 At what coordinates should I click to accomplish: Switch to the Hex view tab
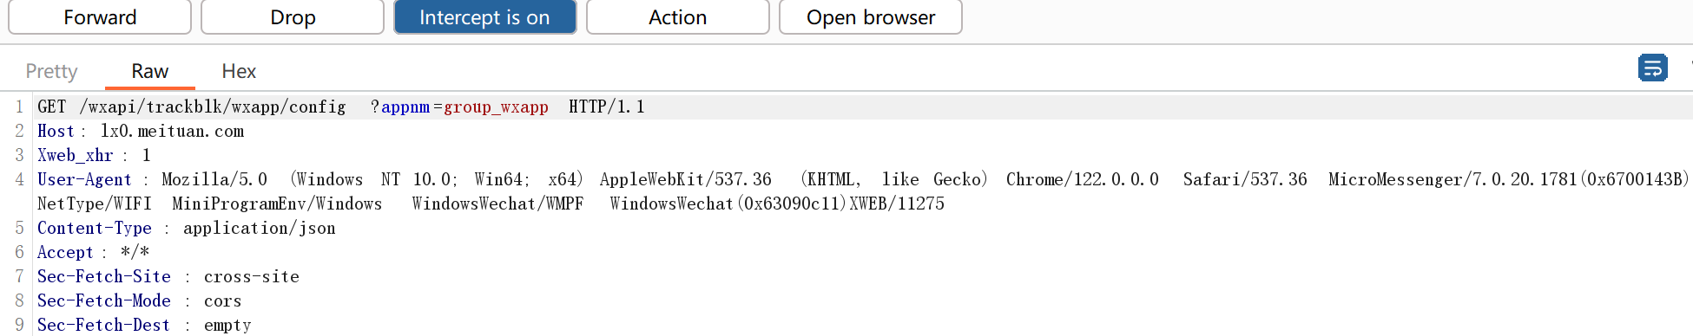239,71
